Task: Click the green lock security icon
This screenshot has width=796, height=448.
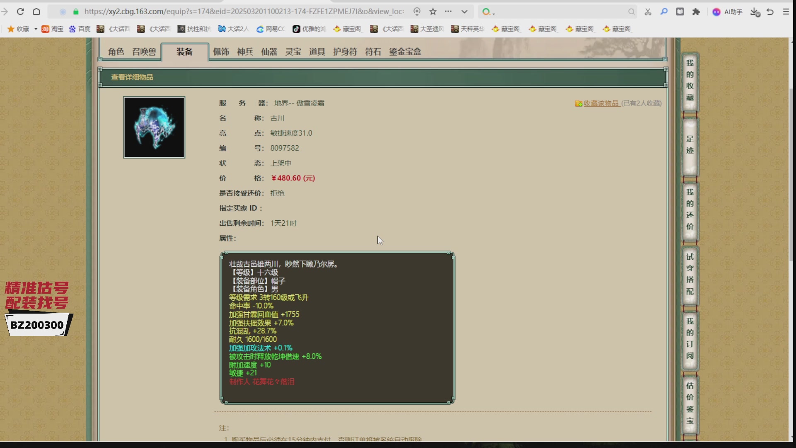Action: (x=76, y=12)
